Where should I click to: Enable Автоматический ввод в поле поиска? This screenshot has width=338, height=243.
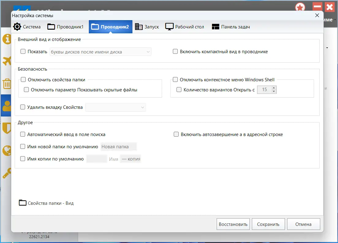pyautogui.click(x=23, y=134)
